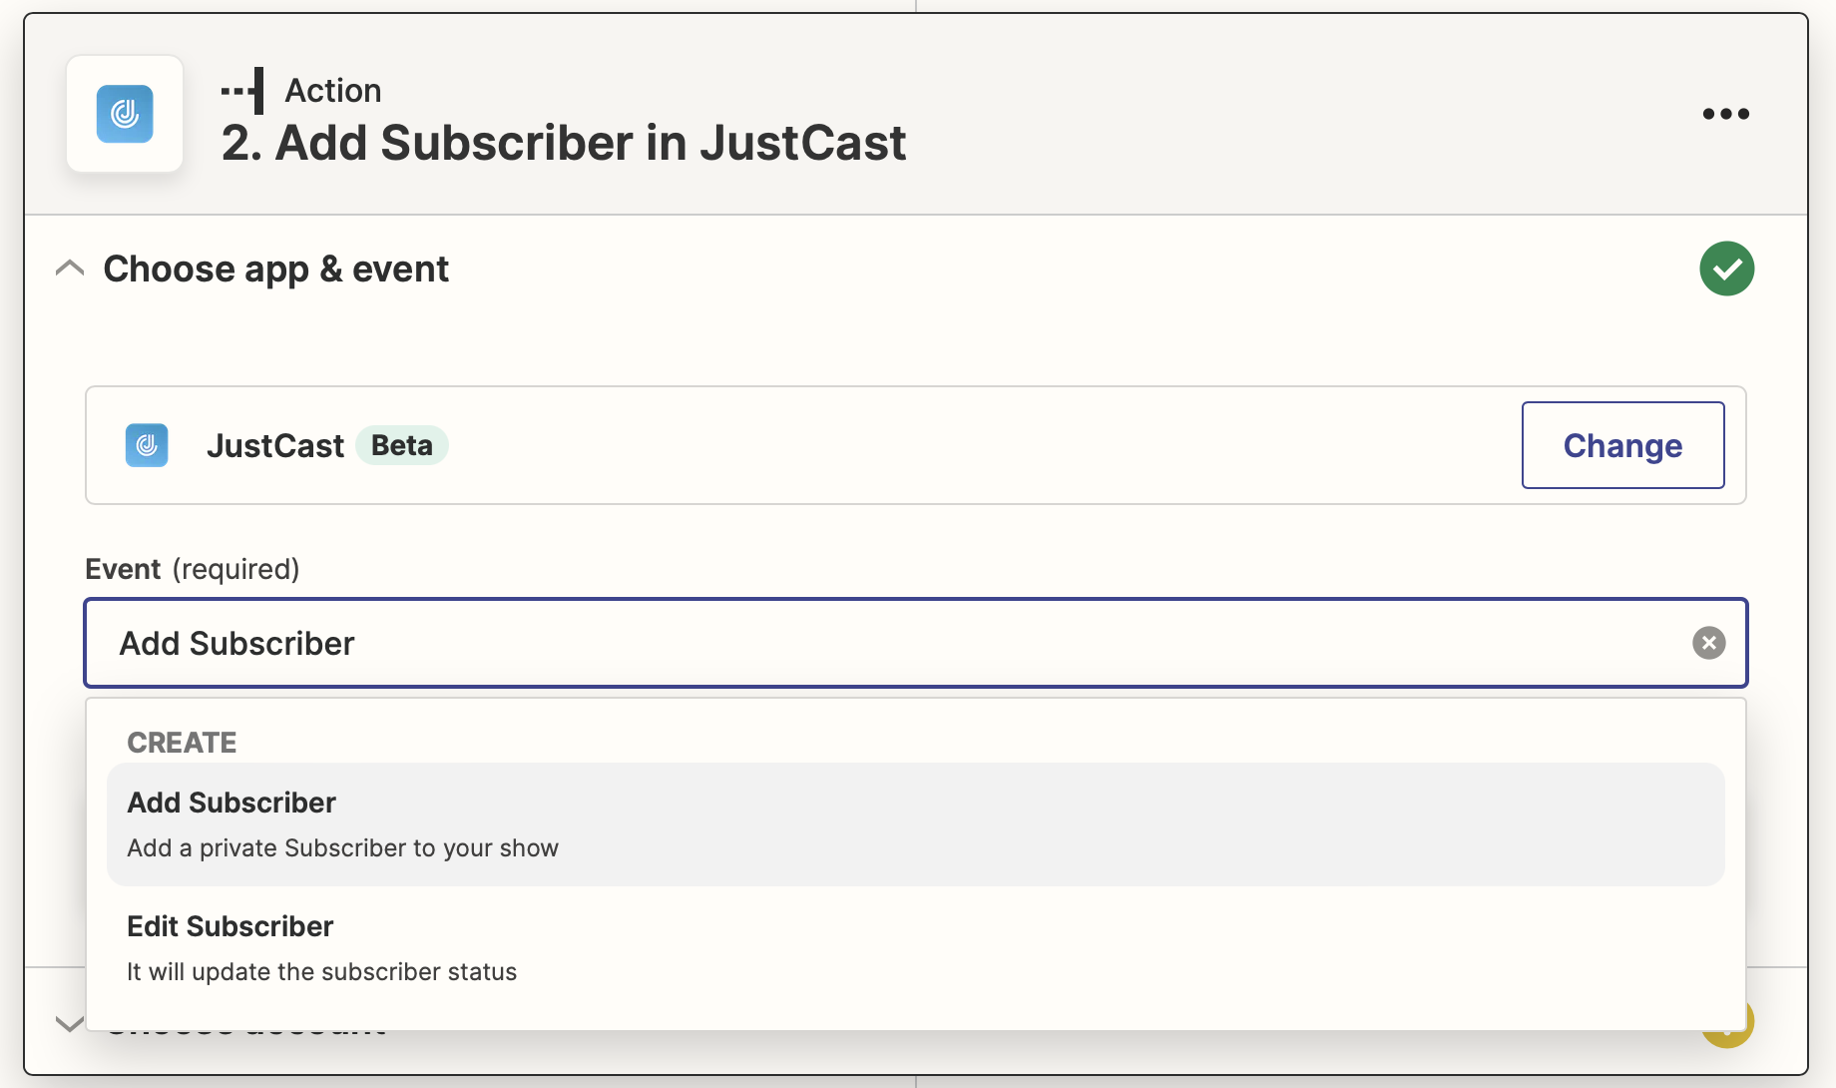This screenshot has height=1088, width=1836.
Task: Click the Beta badge next to JustCast
Action: tap(402, 445)
